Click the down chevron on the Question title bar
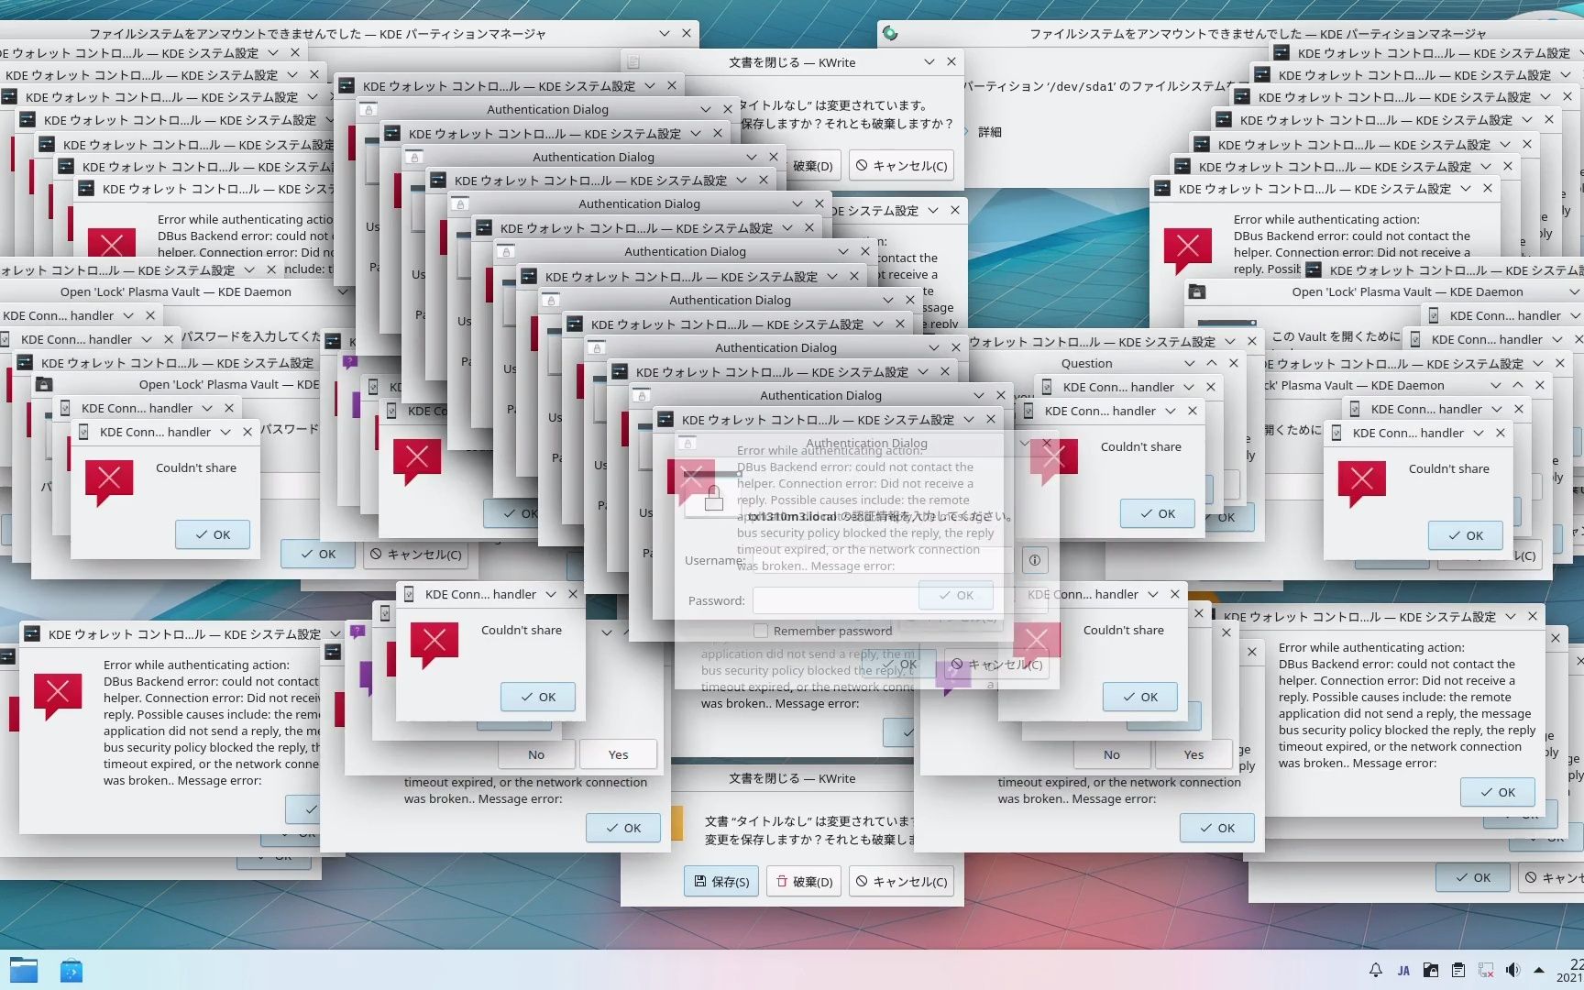This screenshot has height=990, width=1584. click(1189, 363)
